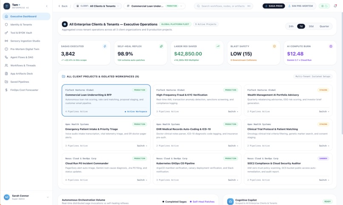The image size is (343, 205).
Task: Select the Commercial Loan Underwriting & RFP card
Action: (106, 100)
